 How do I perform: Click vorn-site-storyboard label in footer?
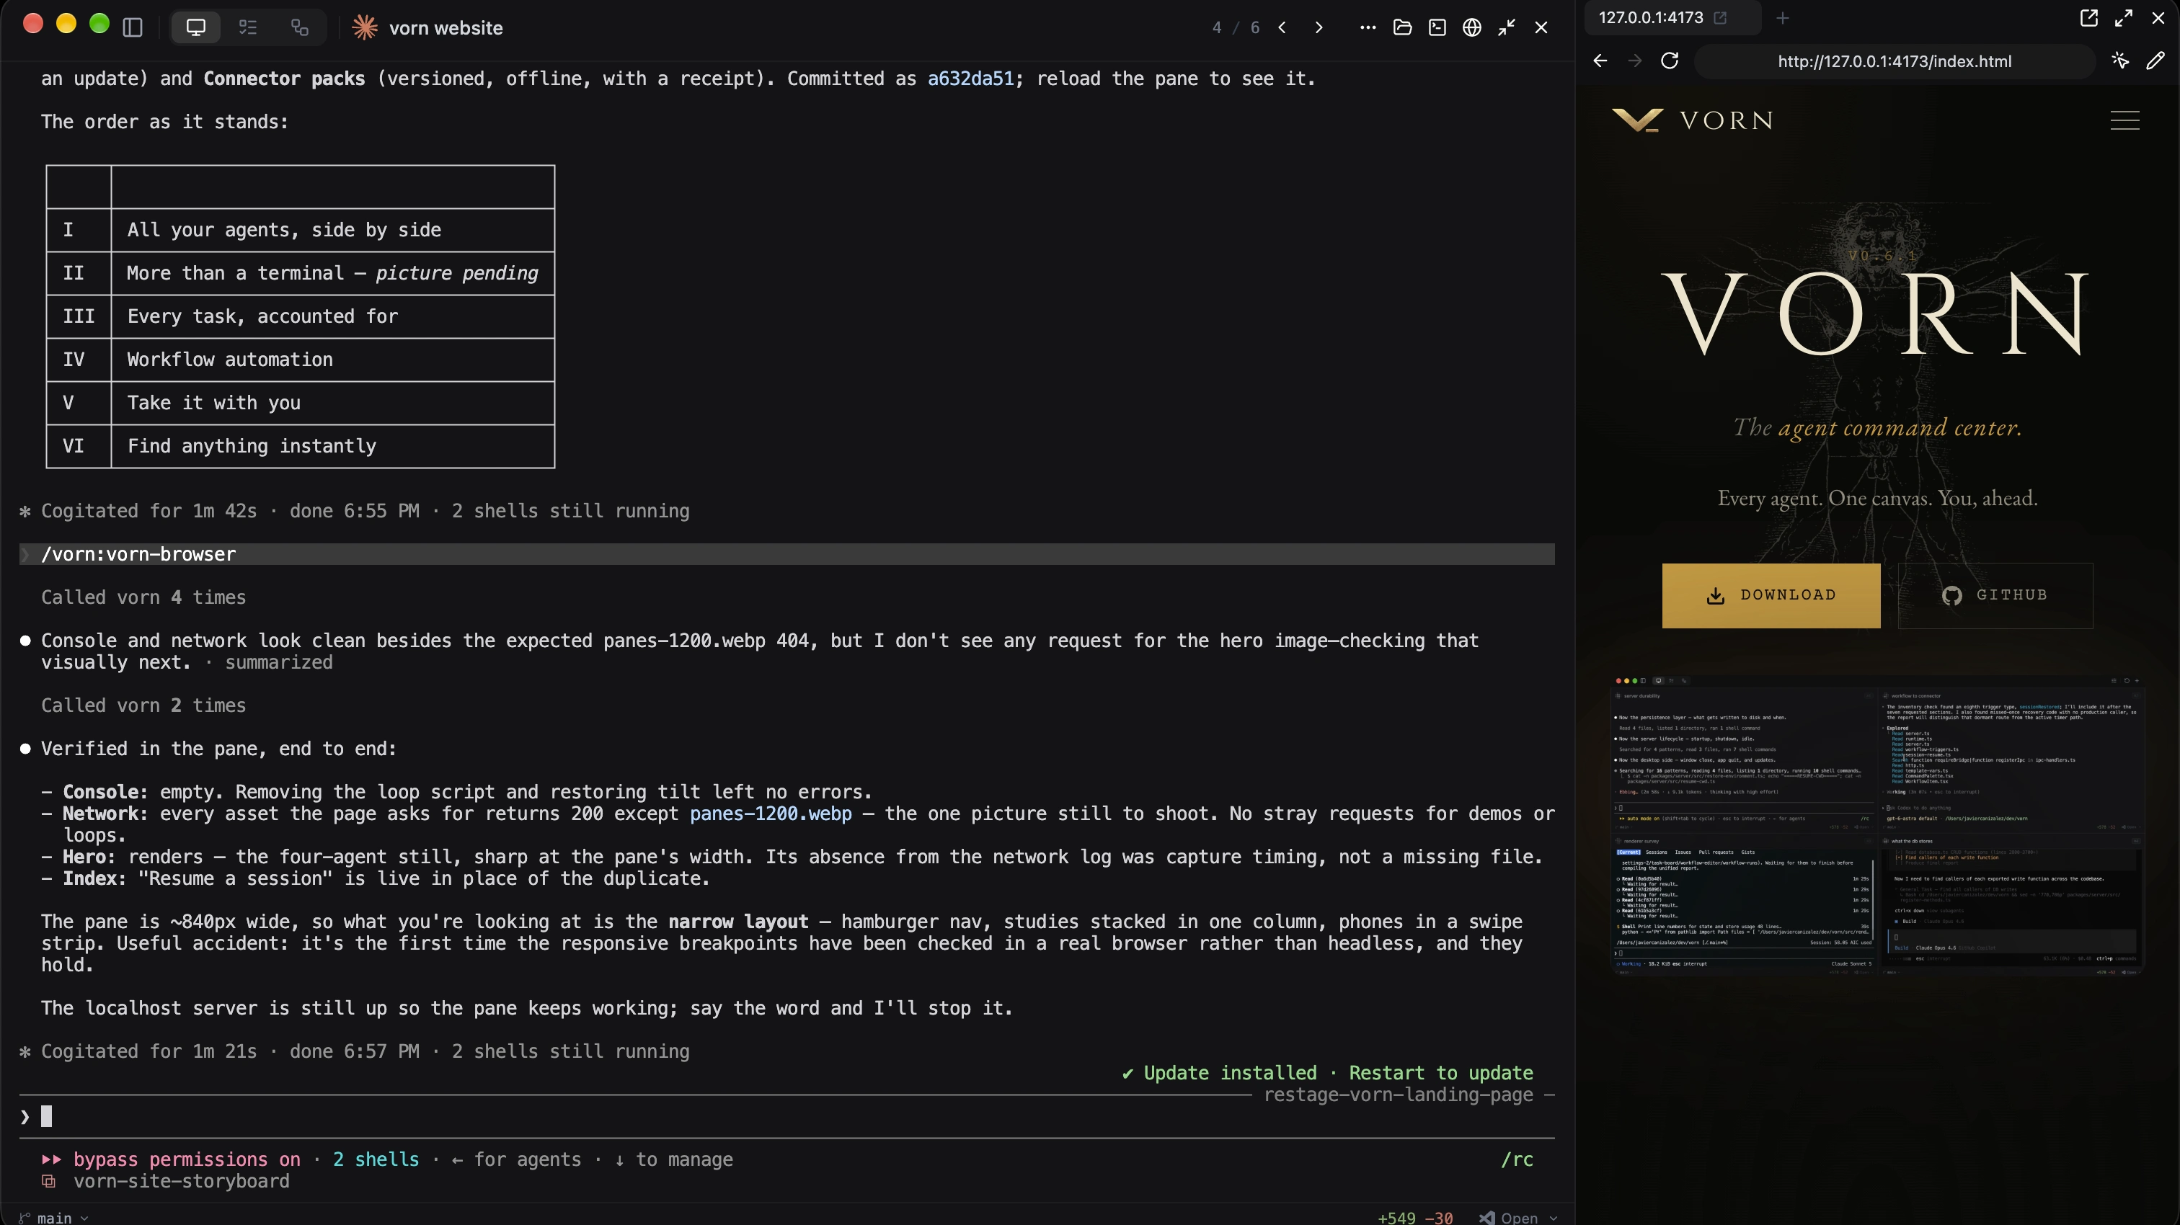pyautogui.click(x=181, y=1181)
